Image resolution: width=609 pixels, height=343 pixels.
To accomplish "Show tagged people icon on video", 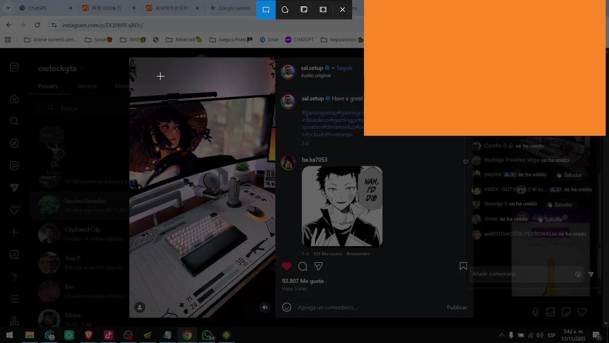I will pyautogui.click(x=140, y=307).
